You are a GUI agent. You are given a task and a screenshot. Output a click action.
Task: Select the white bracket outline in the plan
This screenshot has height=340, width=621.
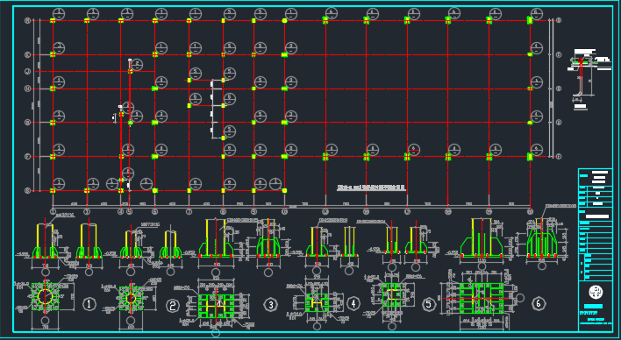pos(214,109)
